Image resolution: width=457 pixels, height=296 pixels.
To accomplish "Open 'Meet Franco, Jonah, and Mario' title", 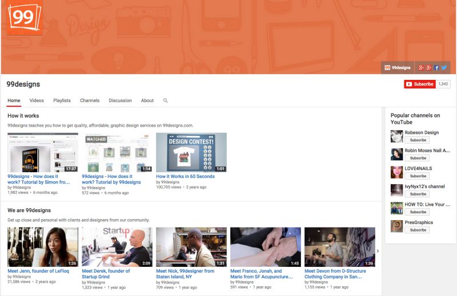I will 262,274.
